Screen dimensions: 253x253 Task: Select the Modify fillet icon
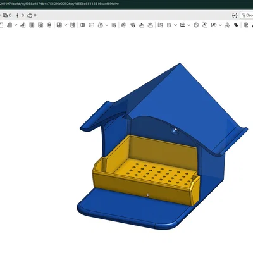[x=124, y=25]
